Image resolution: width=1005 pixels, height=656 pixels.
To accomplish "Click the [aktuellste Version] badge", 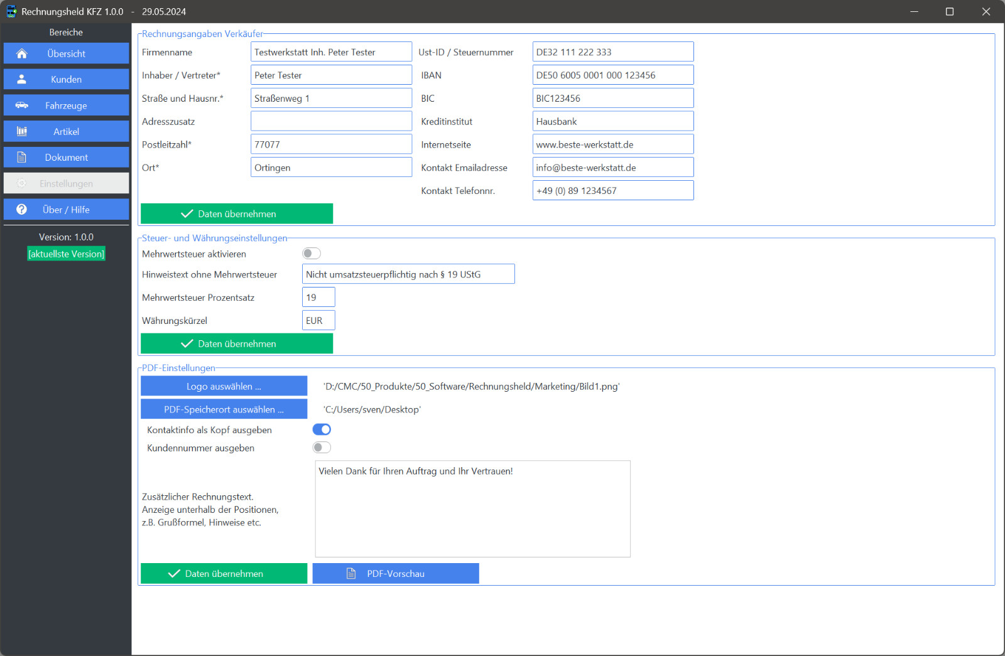I will 66,254.
